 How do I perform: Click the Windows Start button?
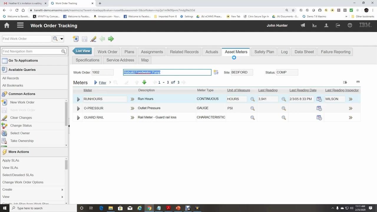click(5, 208)
